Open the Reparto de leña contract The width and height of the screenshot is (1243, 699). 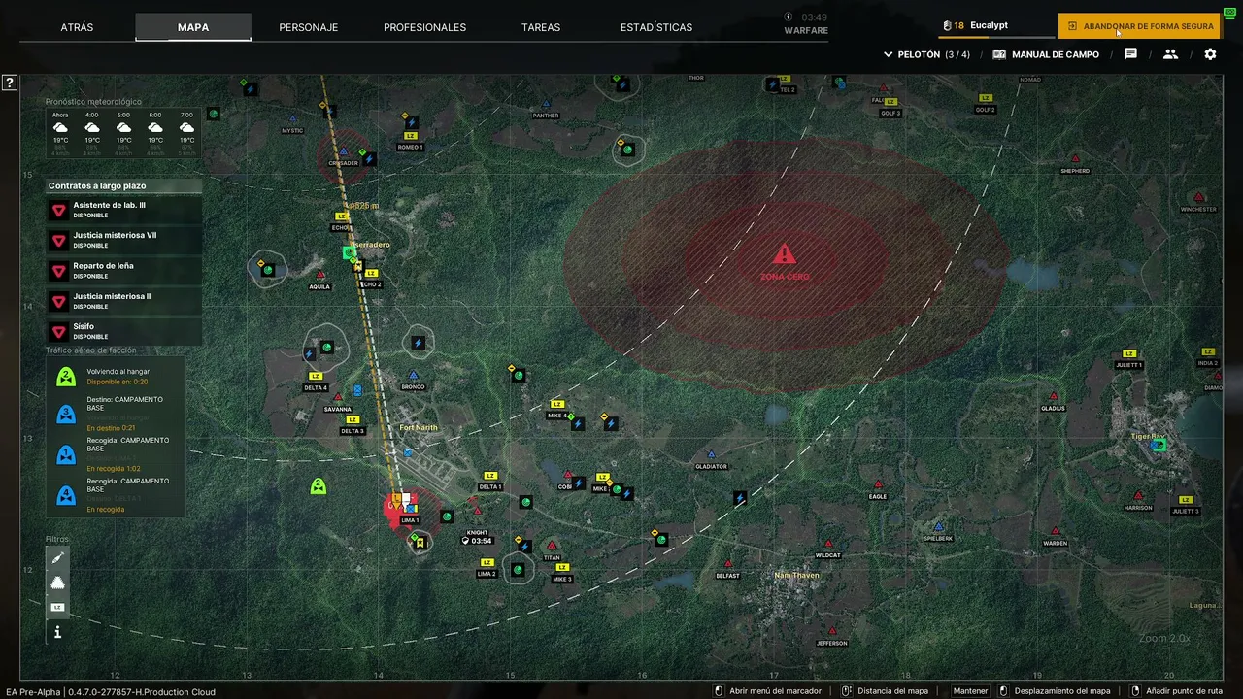(124, 270)
